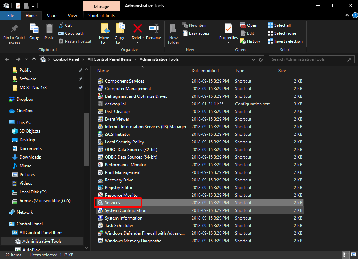358x259 pixels.
Task: Click the Properties checkmark icon
Action: (228, 29)
